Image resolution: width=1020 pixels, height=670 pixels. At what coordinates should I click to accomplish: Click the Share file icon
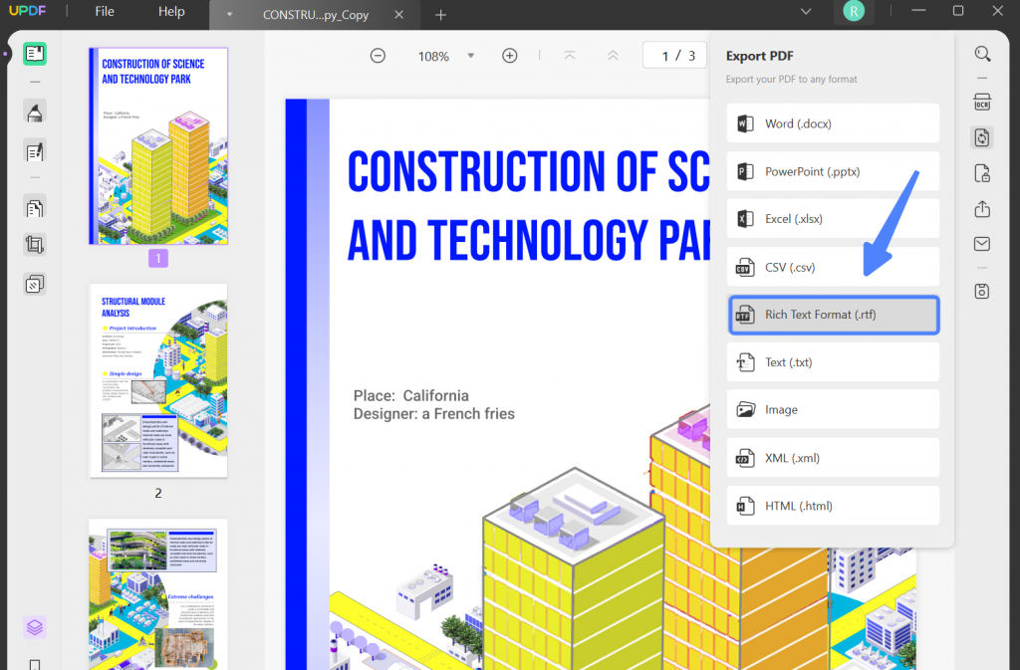[x=982, y=209]
